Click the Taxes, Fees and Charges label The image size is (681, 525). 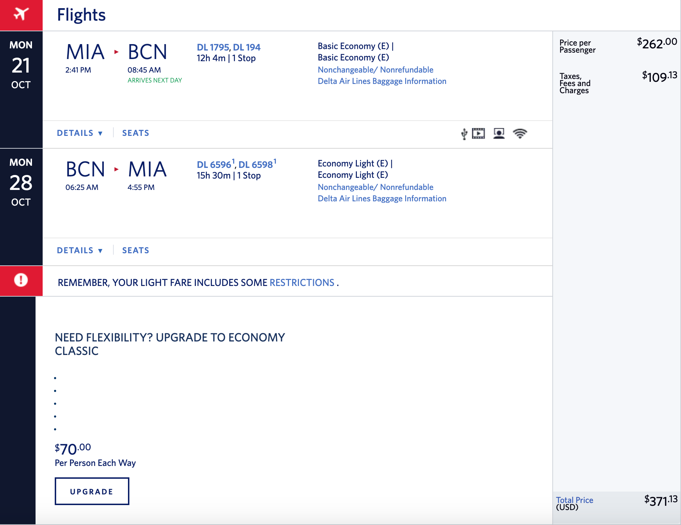(575, 83)
